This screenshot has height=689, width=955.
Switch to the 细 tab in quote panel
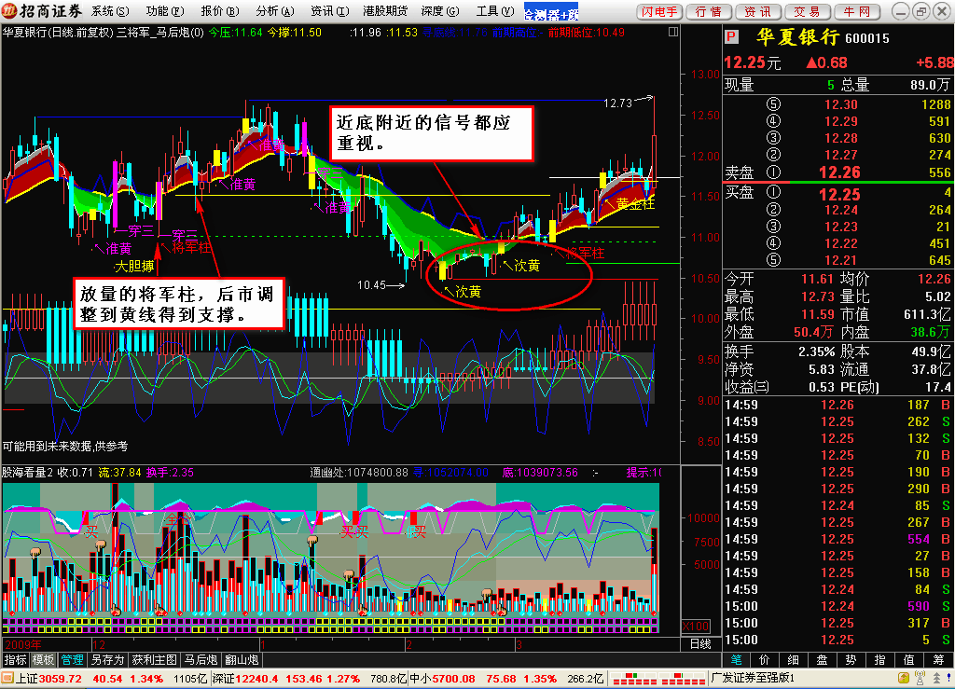(793, 660)
